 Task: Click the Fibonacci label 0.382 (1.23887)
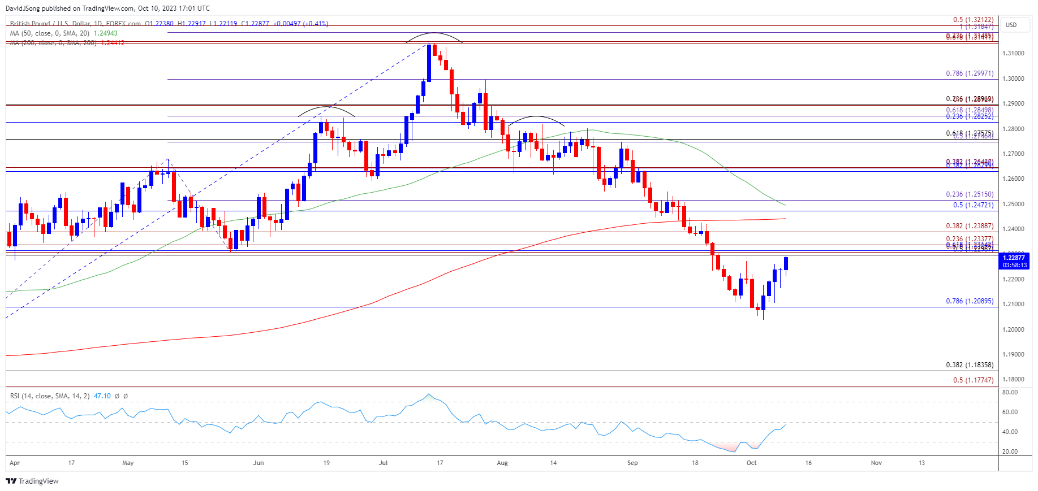click(970, 226)
